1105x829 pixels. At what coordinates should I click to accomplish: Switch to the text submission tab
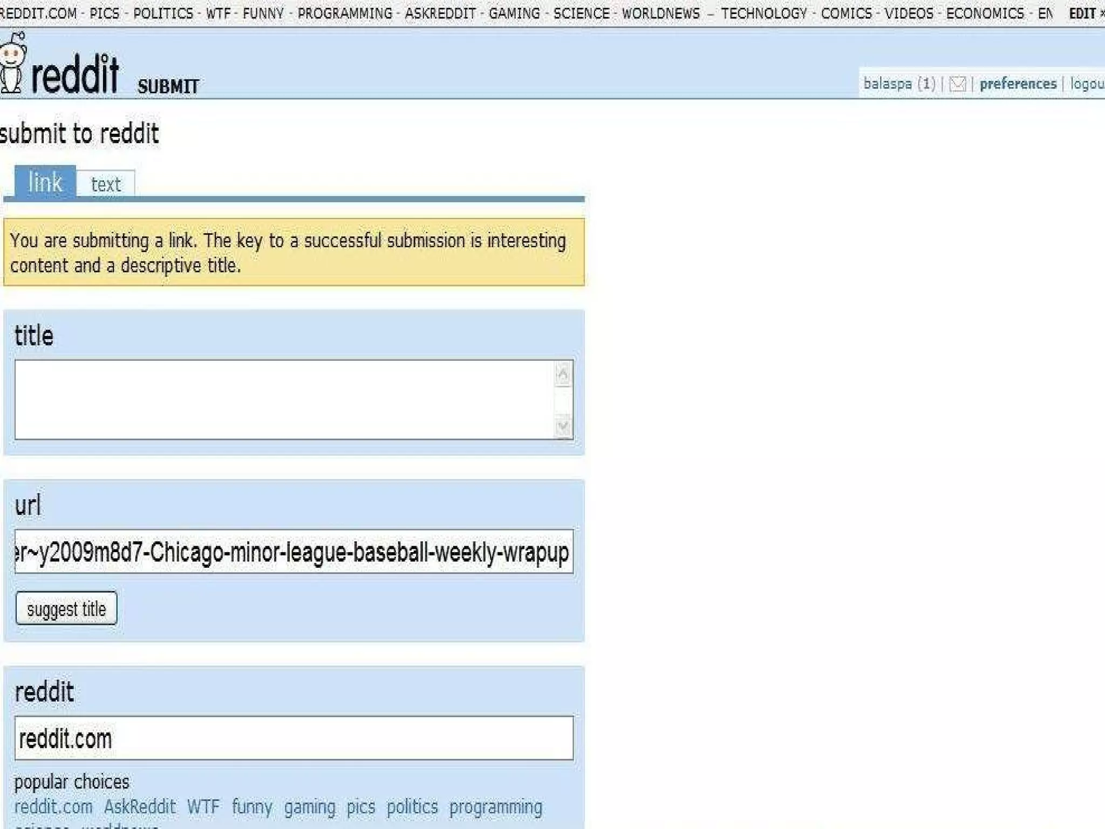(106, 185)
